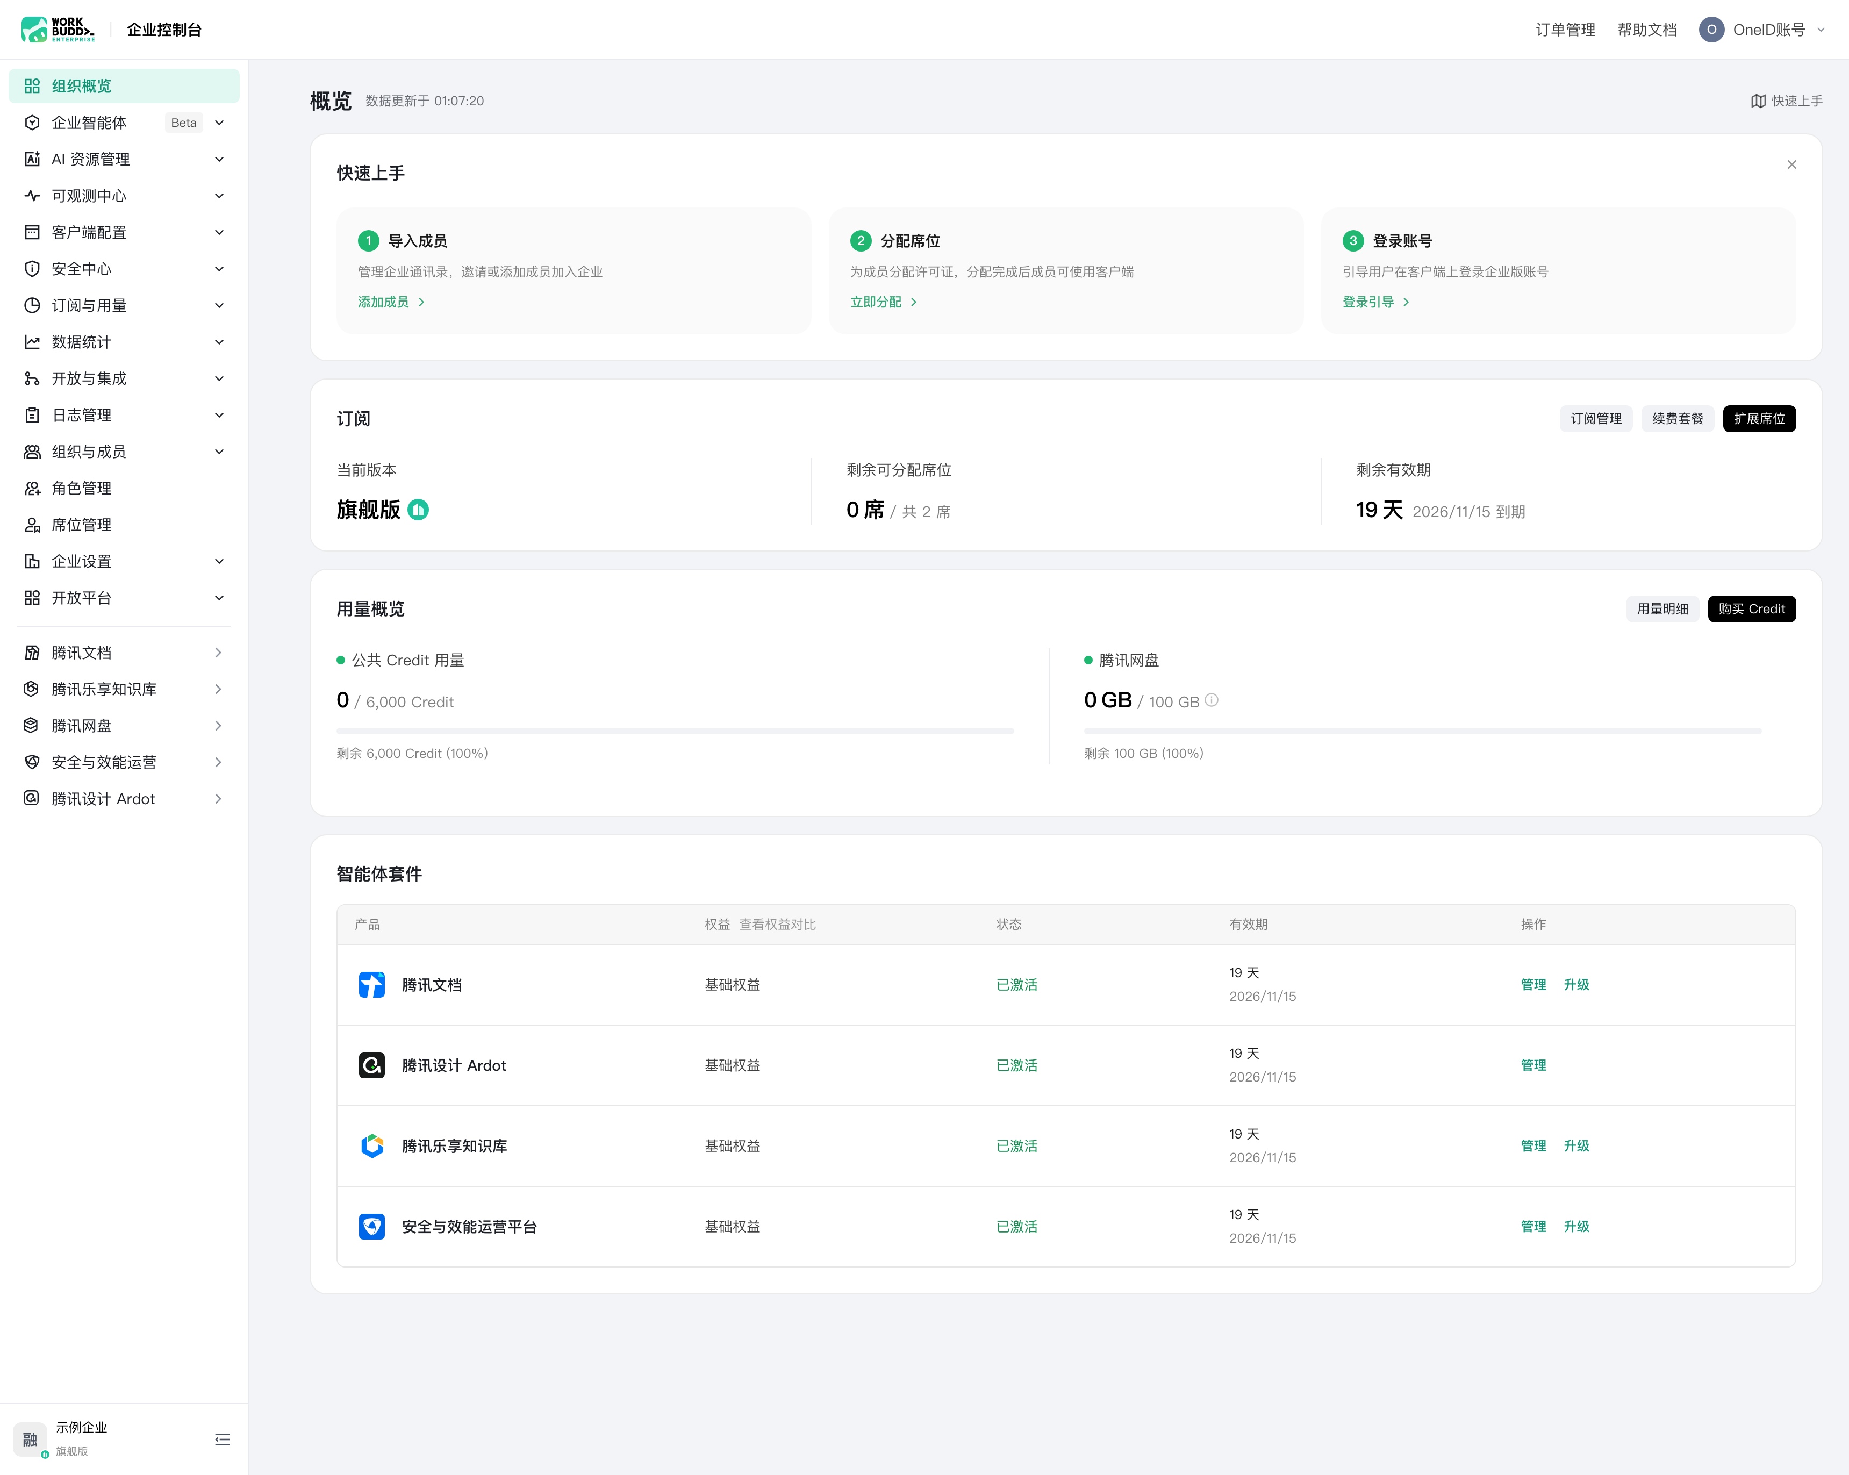Image resolution: width=1849 pixels, height=1475 pixels.
Task: Open the 快速上手 map icon at the top right
Action: (1758, 101)
